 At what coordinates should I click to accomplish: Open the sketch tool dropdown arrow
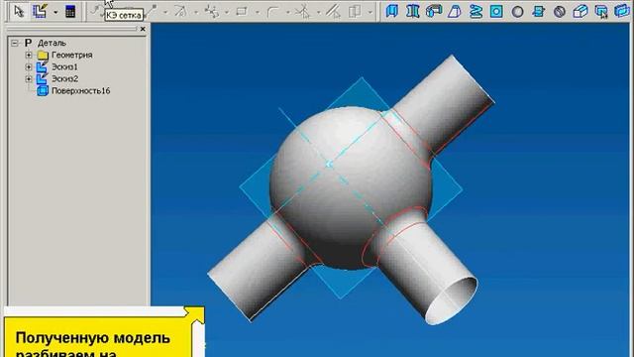click(55, 12)
